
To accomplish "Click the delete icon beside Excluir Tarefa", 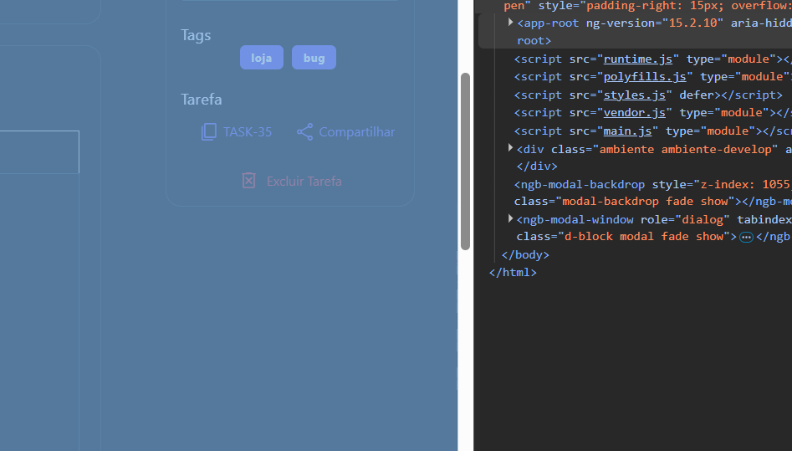I will tap(248, 181).
